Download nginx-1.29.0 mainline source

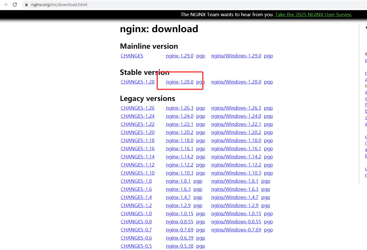click(x=180, y=56)
